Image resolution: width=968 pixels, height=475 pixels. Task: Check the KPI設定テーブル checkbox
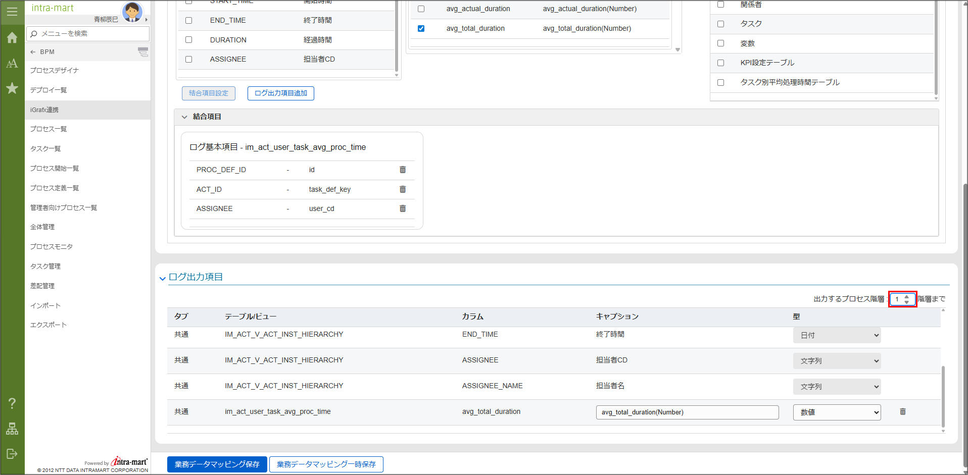720,63
